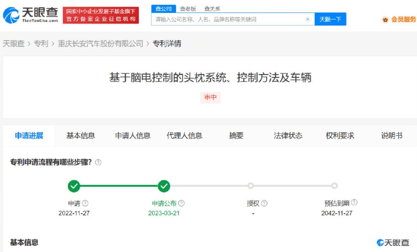The height and width of the screenshot is (252, 417).
Task: Open the 专利 breadcrumb link
Action: pos(41,44)
